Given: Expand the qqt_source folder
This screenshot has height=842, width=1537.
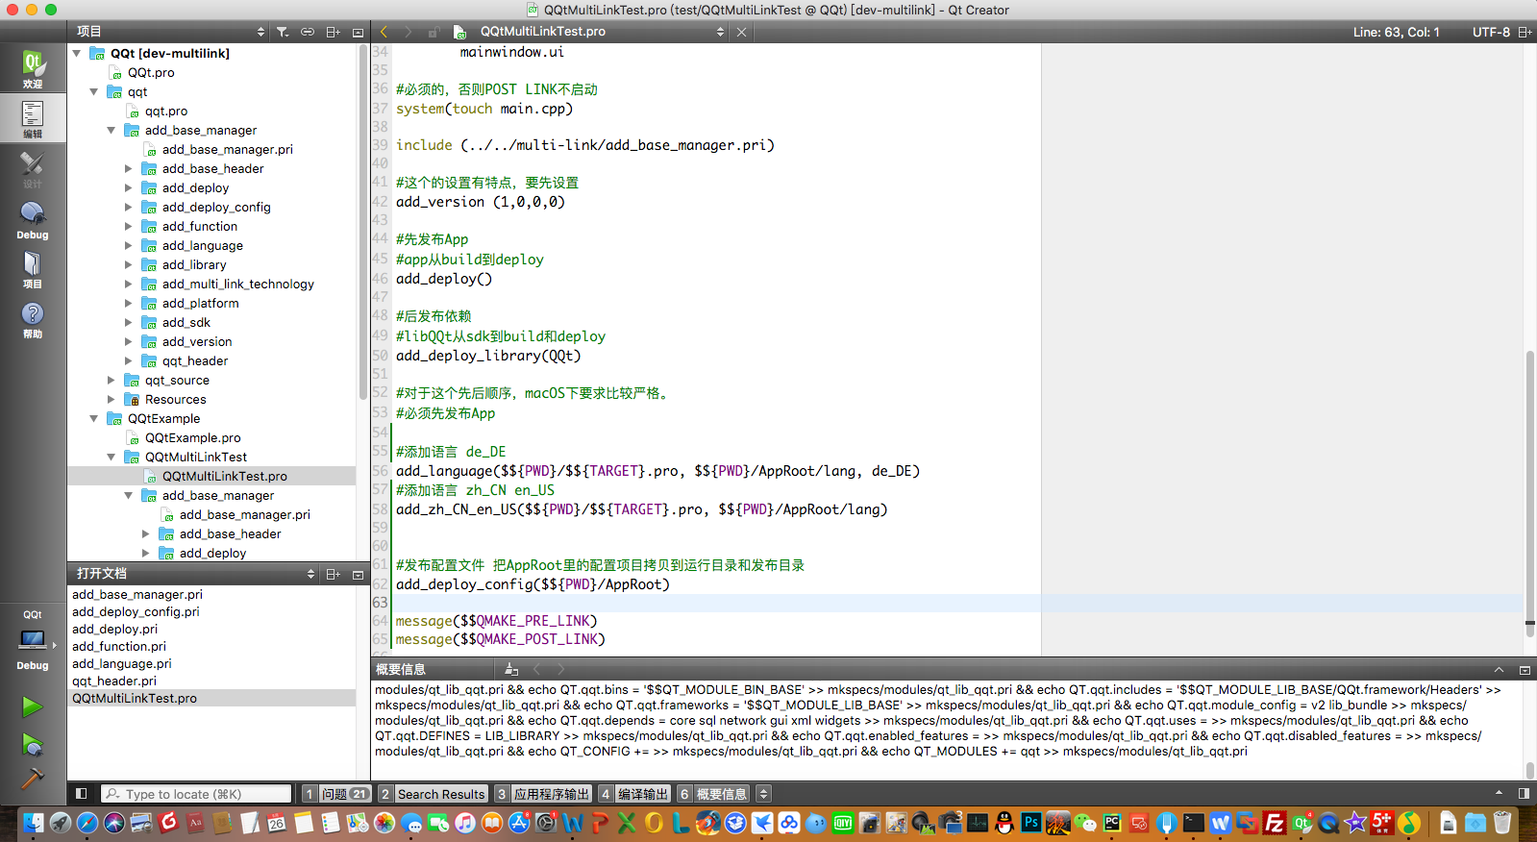Looking at the screenshot, I should [112, 380].
